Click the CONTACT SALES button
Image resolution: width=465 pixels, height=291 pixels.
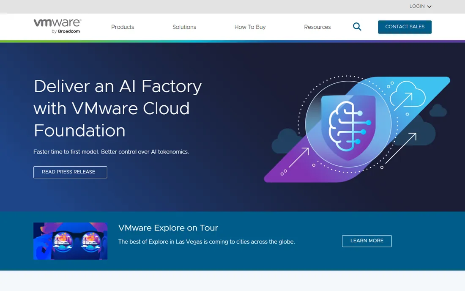[x=405, y=27]
